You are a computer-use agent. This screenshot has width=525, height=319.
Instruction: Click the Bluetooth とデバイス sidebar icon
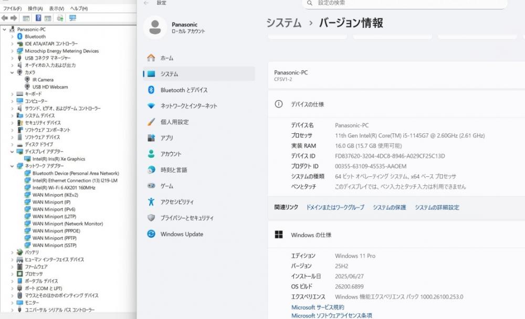pyautogui.click(x=151, y=90)
